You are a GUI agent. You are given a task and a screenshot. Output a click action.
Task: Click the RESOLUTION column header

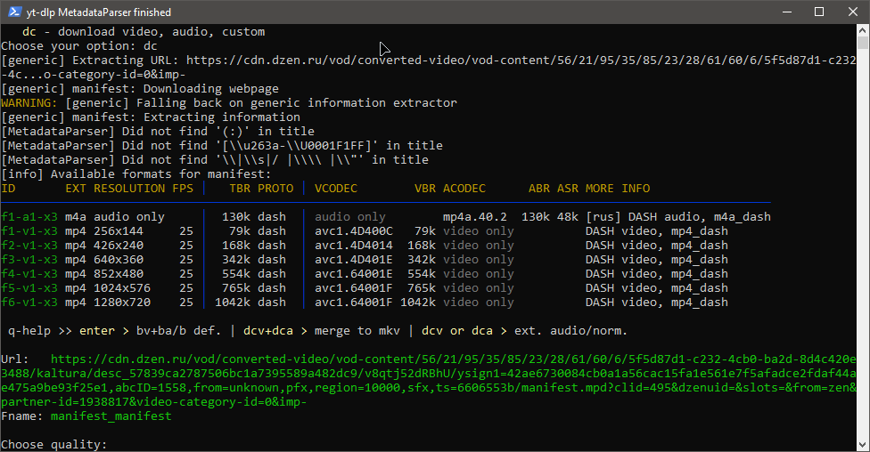[x=129, y=189]
